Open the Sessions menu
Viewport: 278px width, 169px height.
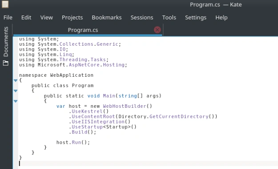coord(142,17)
